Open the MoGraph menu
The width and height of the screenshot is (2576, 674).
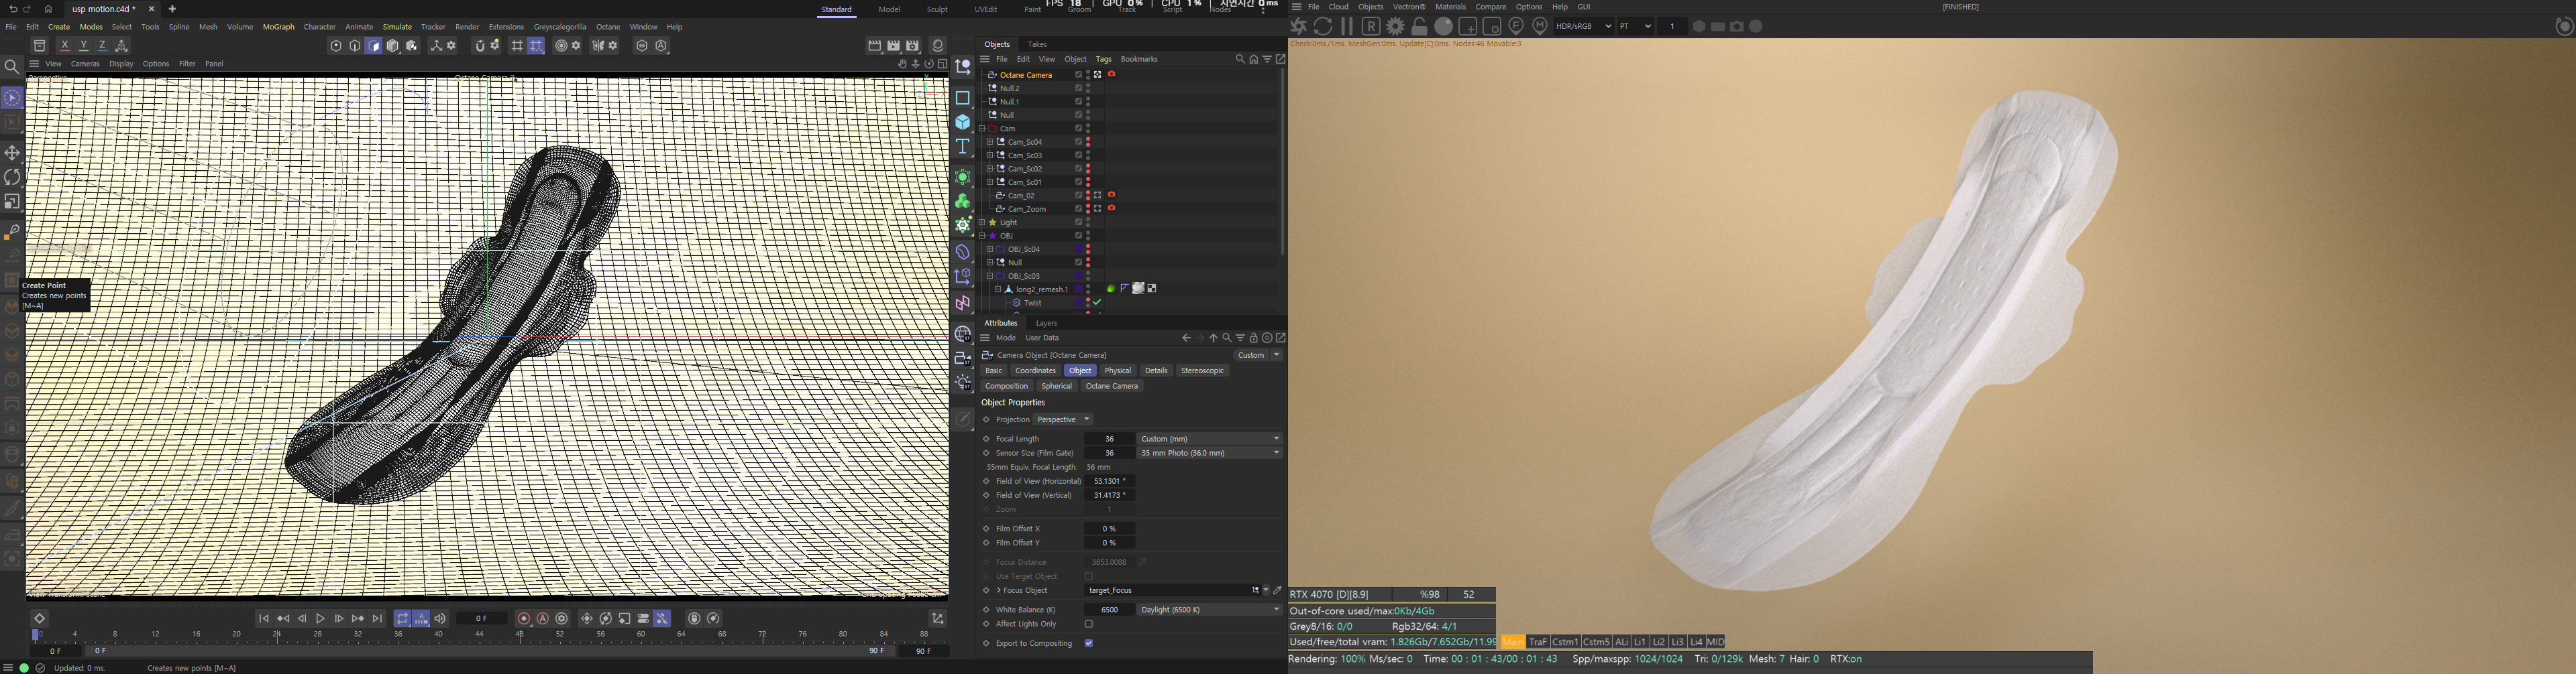click(x=278, y=27)
